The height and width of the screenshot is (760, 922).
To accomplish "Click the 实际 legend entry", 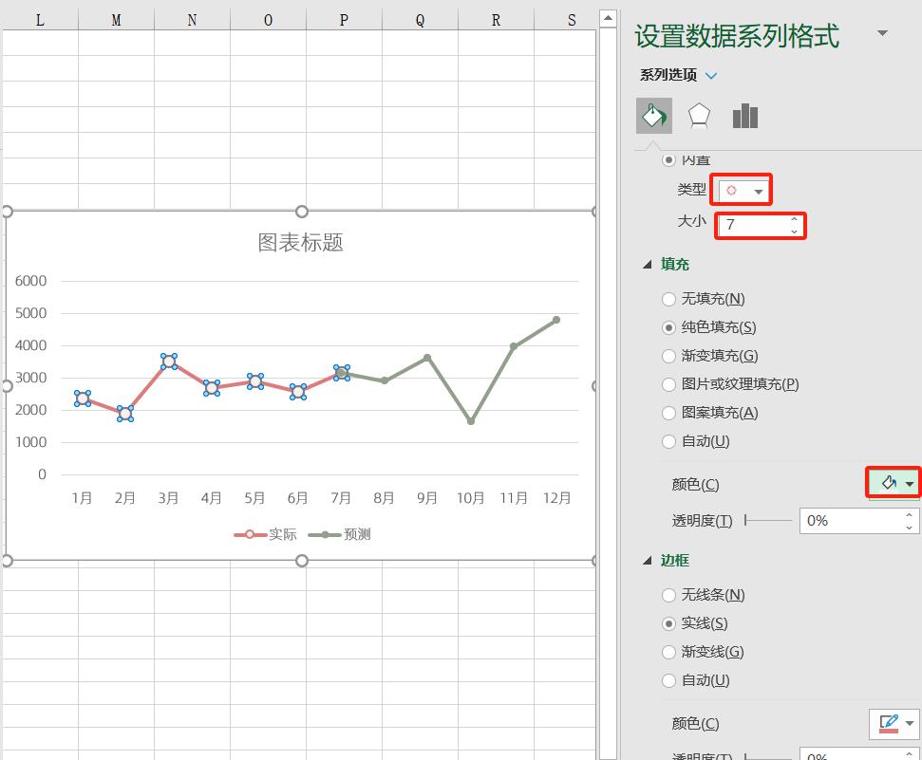I will coord(265,534).
